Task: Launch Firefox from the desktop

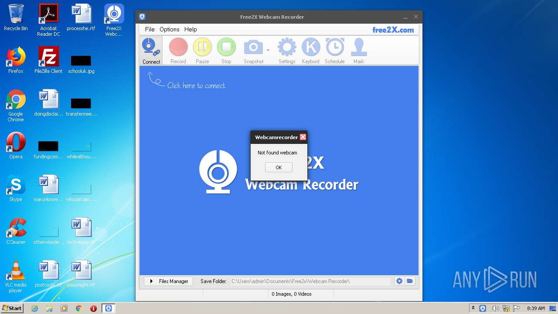Action: (x=16, y=60)
